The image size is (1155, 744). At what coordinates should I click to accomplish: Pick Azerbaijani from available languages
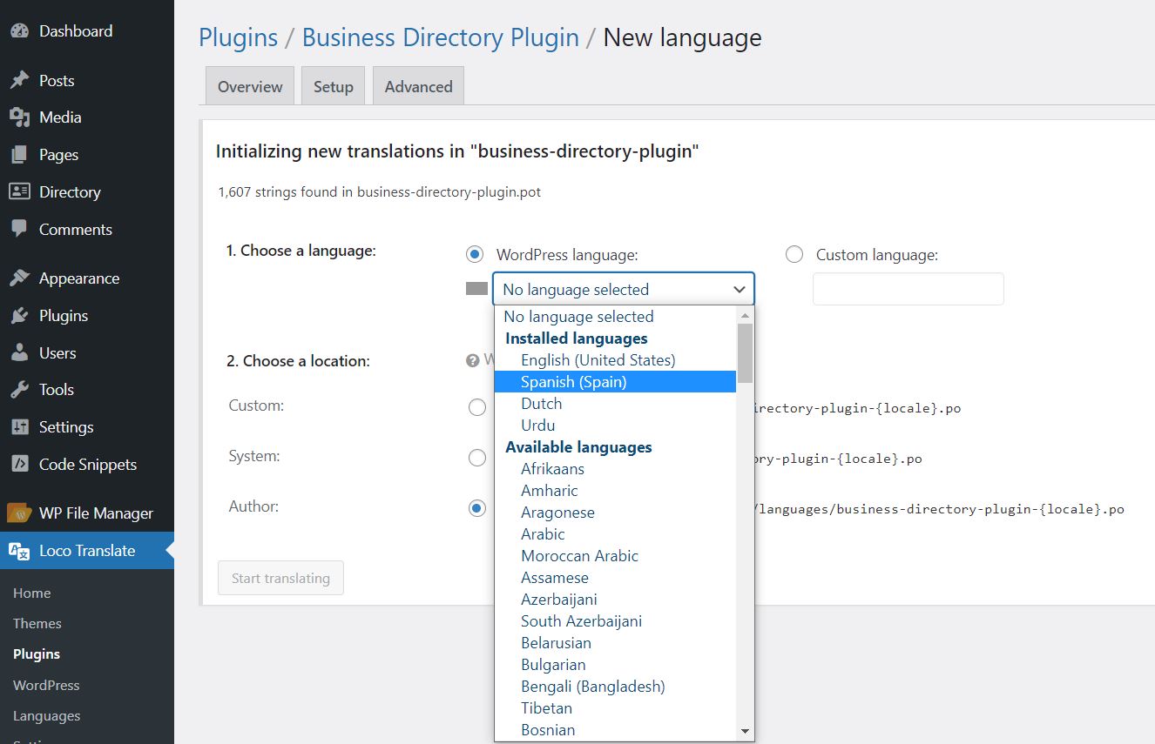pos(615,600)
